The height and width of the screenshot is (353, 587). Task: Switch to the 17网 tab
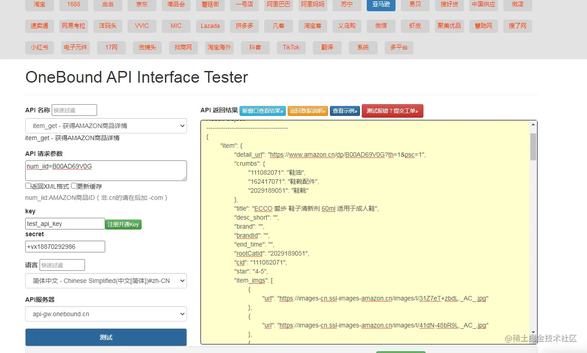[111, 48]
